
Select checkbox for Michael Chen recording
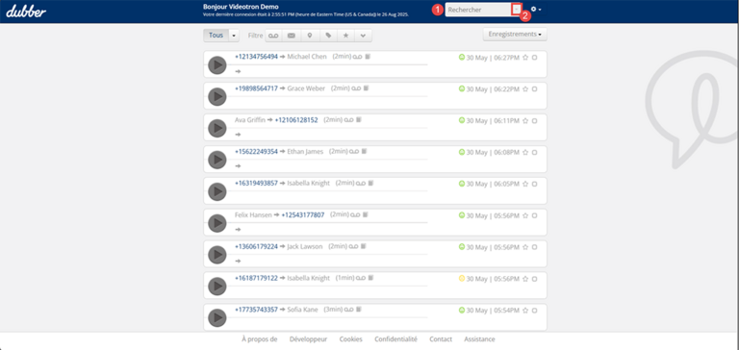pos(534,58)
